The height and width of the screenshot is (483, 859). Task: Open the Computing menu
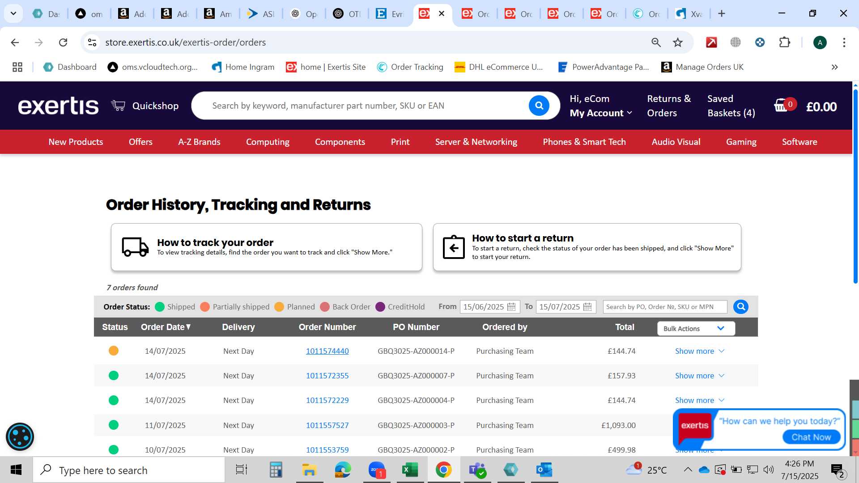(268, 142)
